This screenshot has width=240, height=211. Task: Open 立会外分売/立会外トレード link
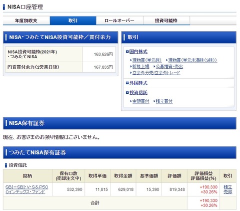pos(156,73)
